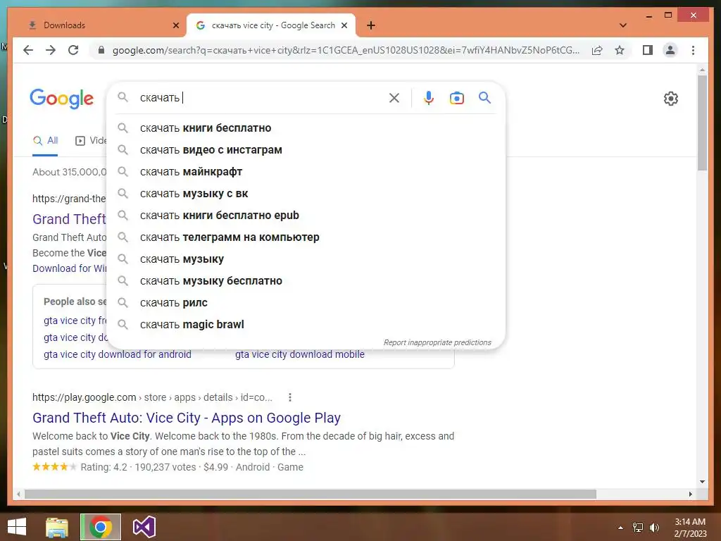Open the tab search dropdown
Image resolution: width=721 pixels, height=541 pixels.
[623, 25]
